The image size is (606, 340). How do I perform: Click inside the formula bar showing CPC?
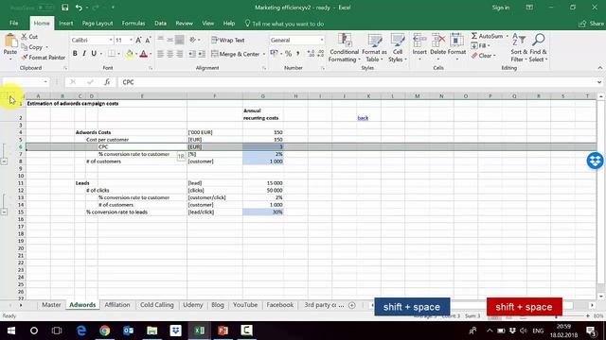(x=358, y=82)
